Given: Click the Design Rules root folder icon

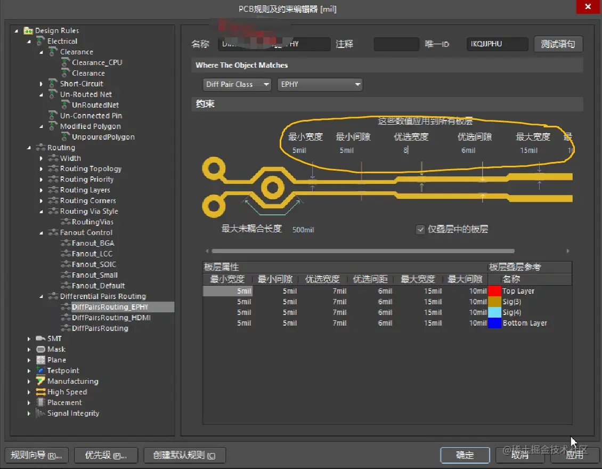Looking at the screenshot, I should 28,30.
